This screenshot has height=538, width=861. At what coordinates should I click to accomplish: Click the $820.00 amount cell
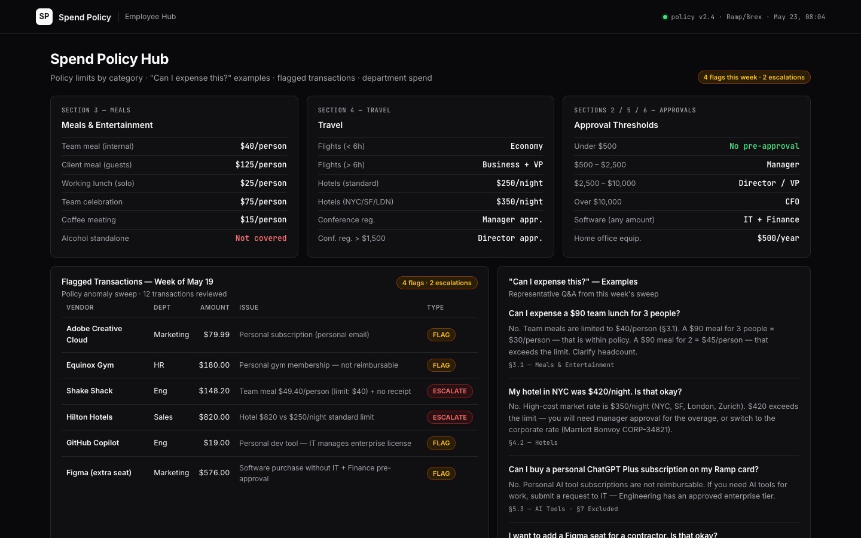click(214, 417)
